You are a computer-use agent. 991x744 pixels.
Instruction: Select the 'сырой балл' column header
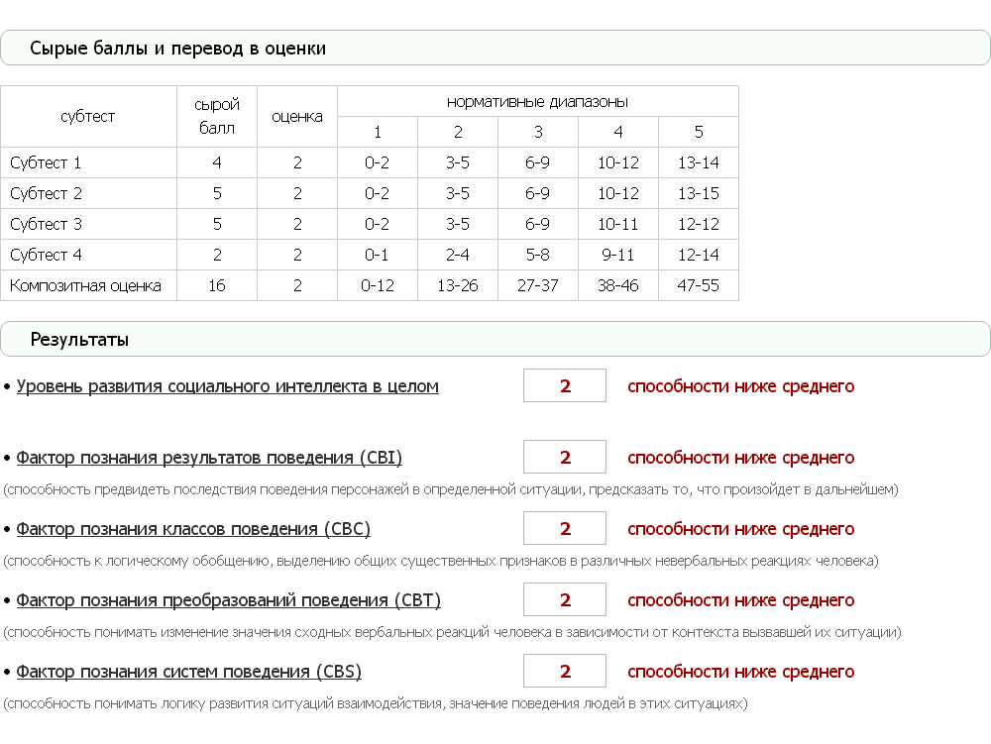coord(217,116)
